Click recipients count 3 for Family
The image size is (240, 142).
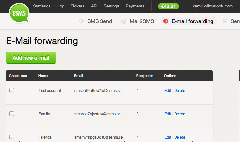tap(138, 114)
